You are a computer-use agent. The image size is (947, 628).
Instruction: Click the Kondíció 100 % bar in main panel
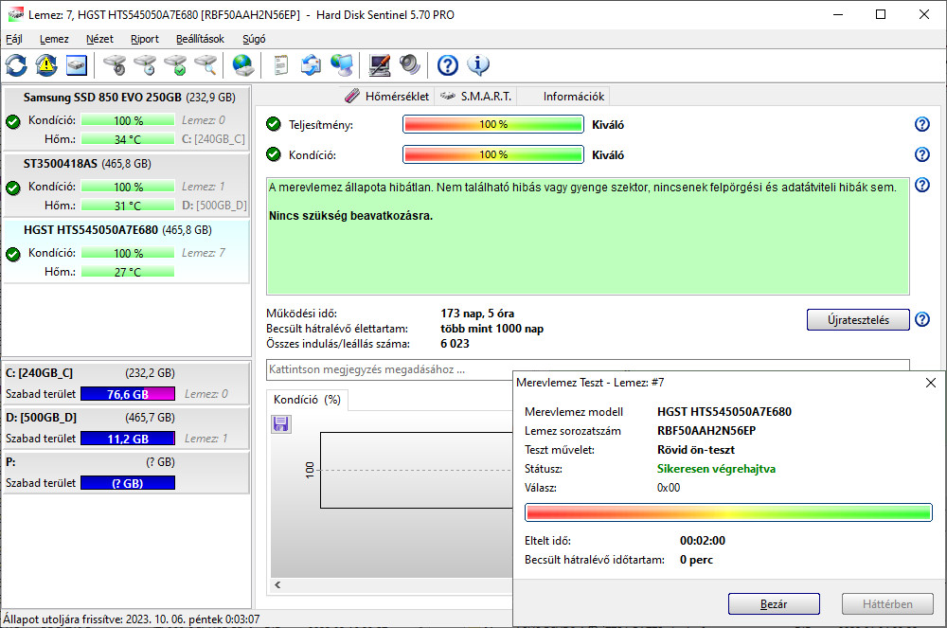(492, 154)
